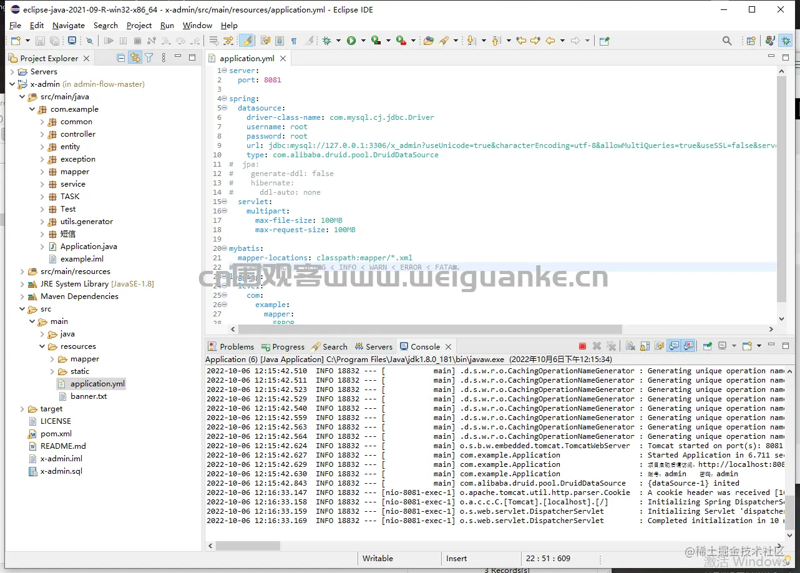The height and width of the screenshot is (573, 800).
Task: Toggle Scroll Lock in Console toolbar
Action: point(645,346)
